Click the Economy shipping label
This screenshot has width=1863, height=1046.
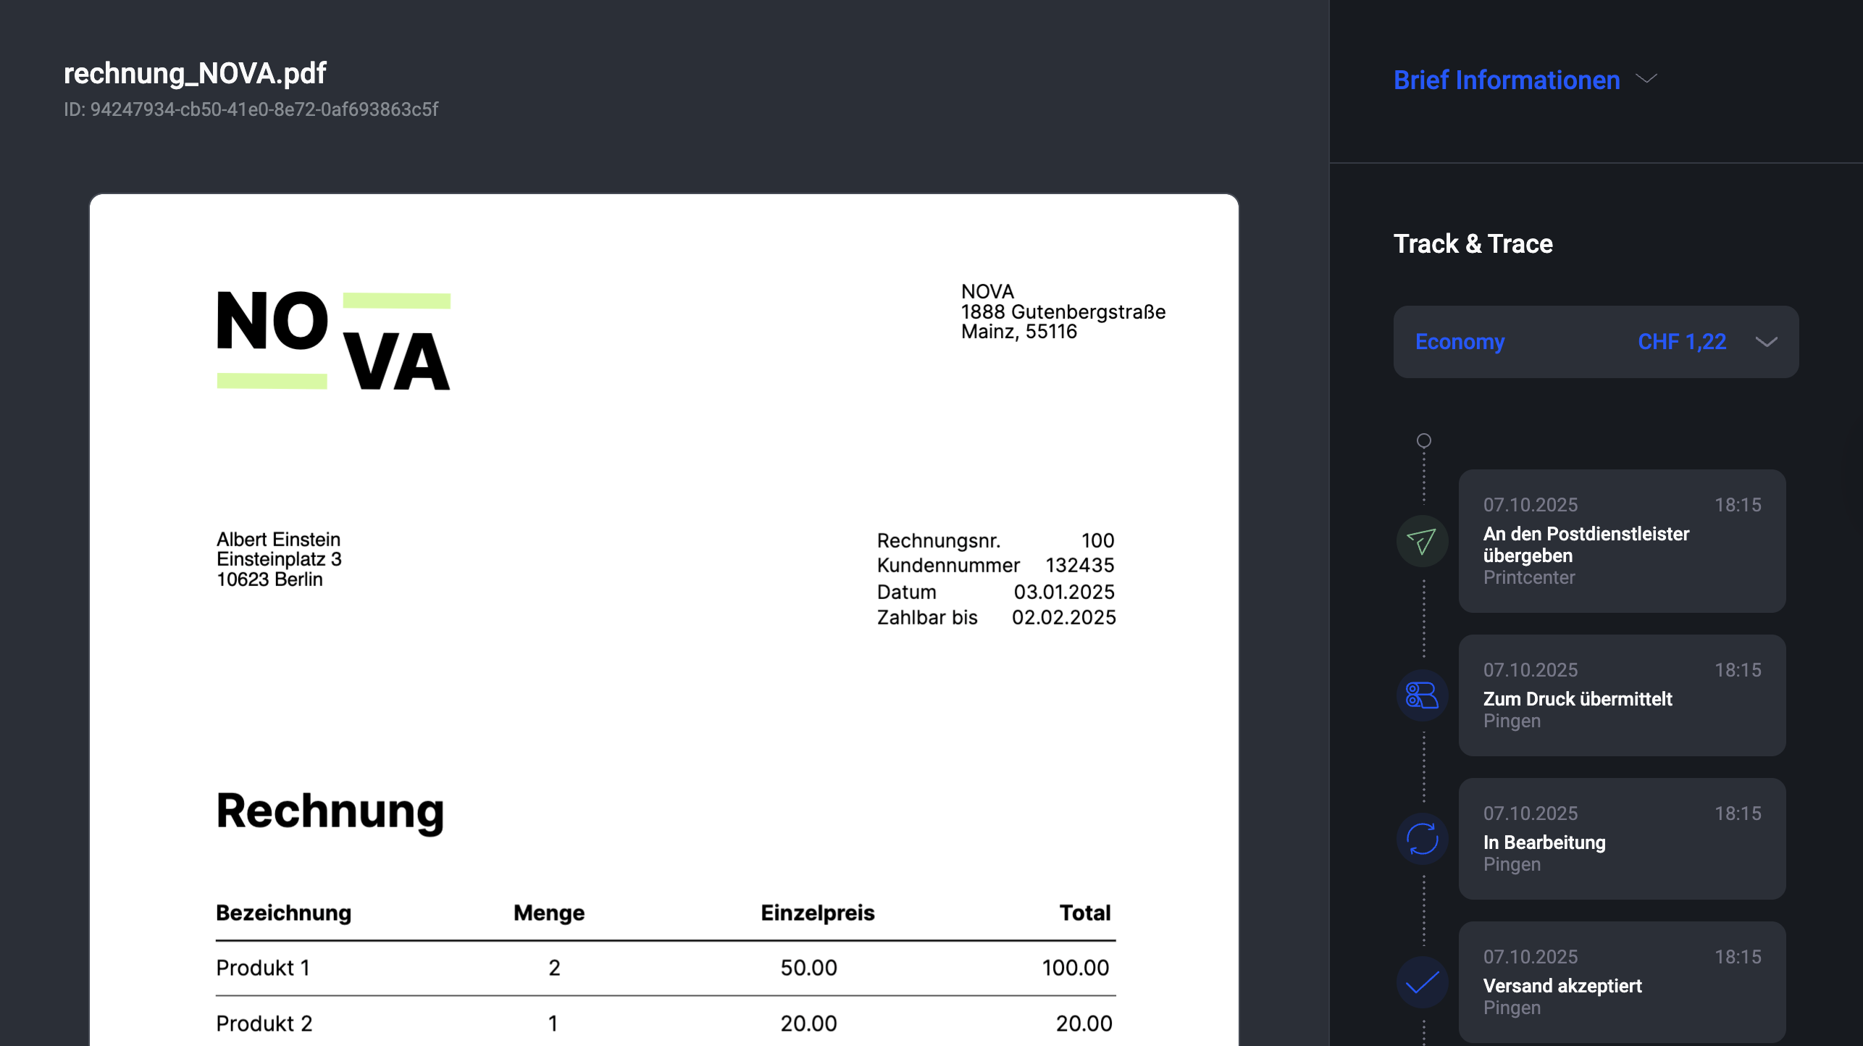click(1460, 342)
